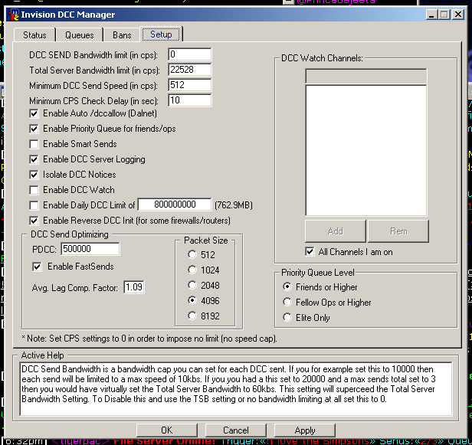Screen dimensions: 472x445
Task: Select Elite Only priority queue level
Action: click(288, 317)
